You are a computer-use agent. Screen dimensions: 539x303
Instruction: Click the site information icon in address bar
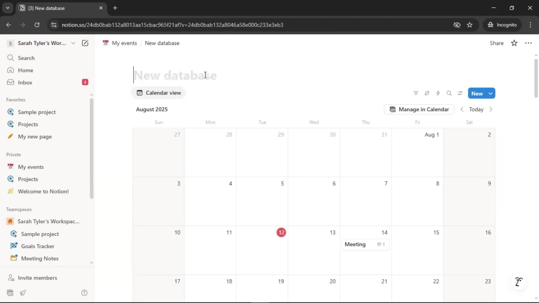54,25
